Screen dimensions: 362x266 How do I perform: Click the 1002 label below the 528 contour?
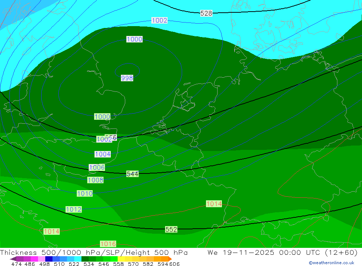159,20
